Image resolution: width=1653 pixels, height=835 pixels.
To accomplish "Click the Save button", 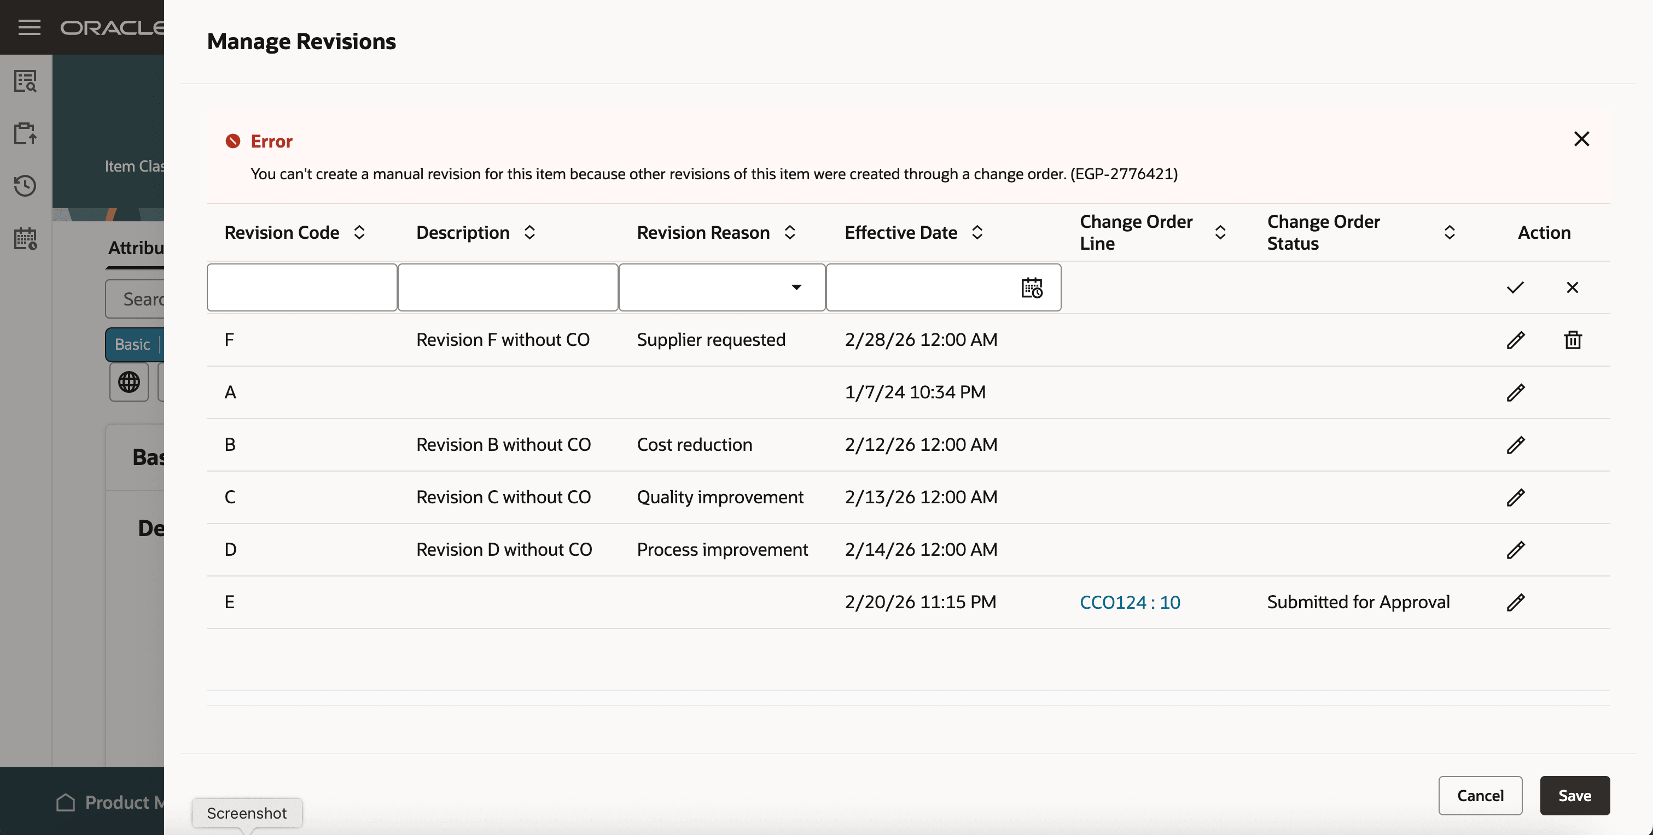I will (1574, 795).
